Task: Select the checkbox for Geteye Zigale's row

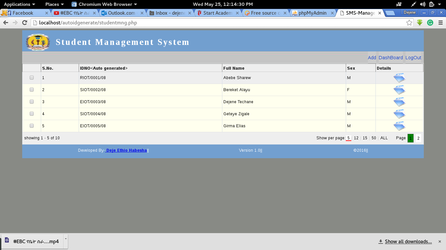Action: pyautogui.click(x=31, y=114)
